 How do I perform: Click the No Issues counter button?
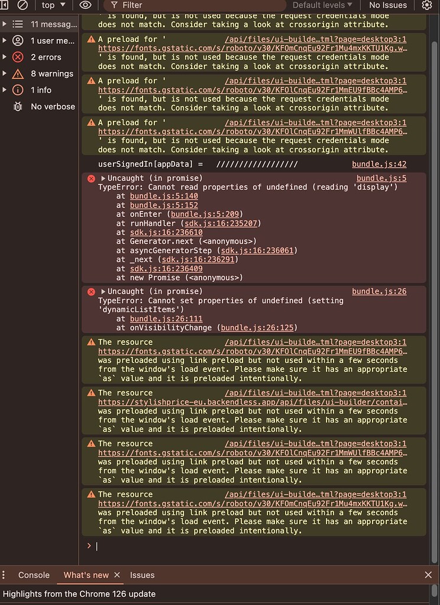pyautogui.click(x=388, y=5)
